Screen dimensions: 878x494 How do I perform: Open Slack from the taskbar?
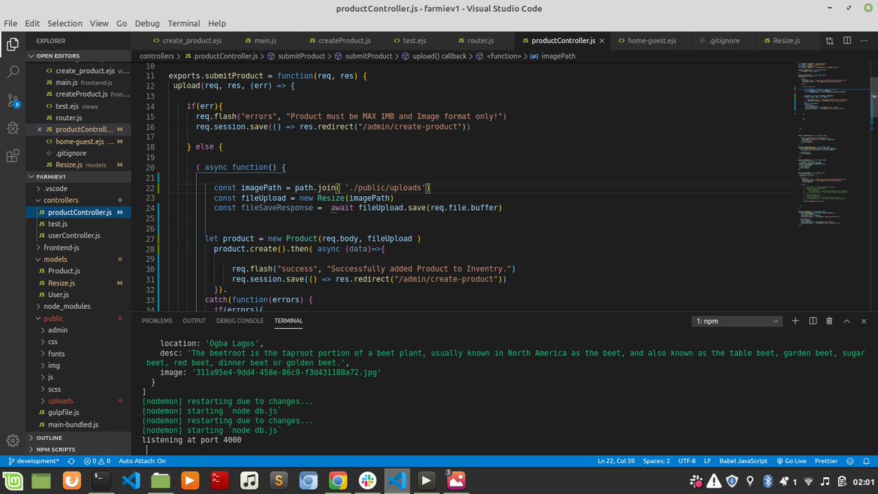click(x=367, y=481)
